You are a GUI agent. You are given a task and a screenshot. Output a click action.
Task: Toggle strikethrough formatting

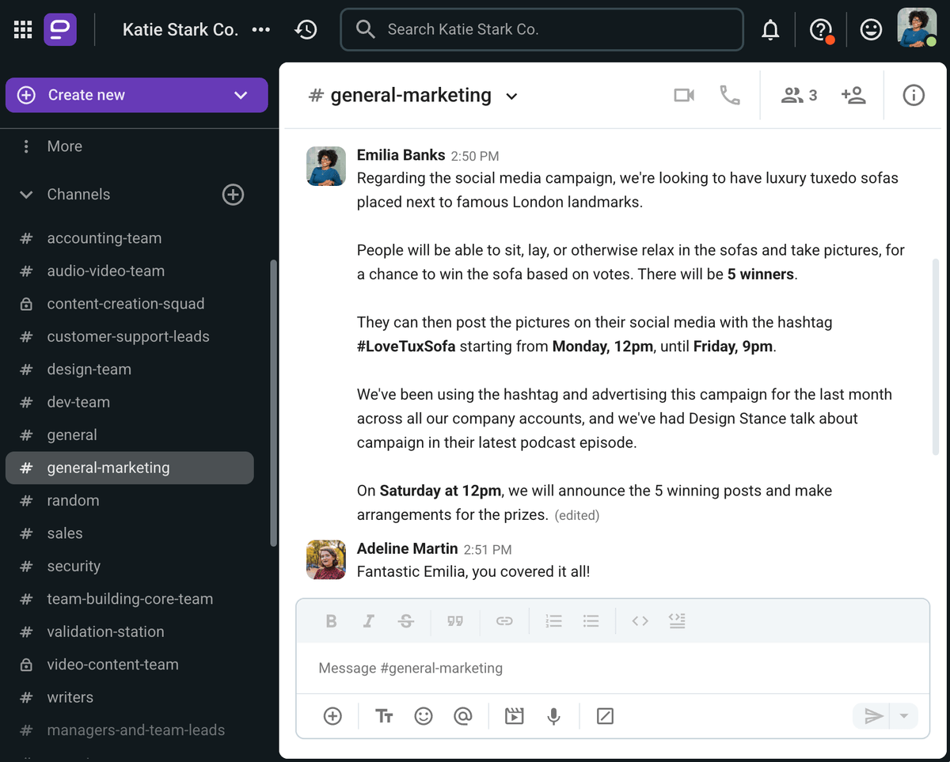pyautogui.click(x=406, y=621)
